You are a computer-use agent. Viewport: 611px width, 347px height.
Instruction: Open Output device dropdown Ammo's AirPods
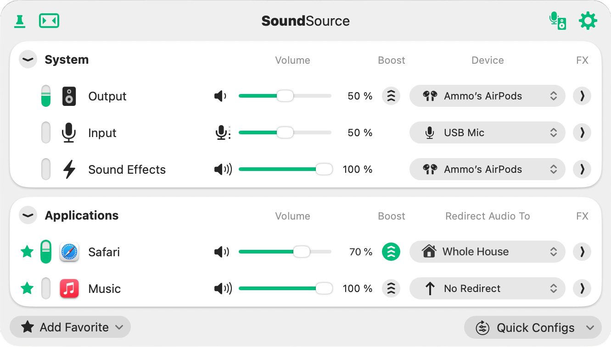point(487,96)
